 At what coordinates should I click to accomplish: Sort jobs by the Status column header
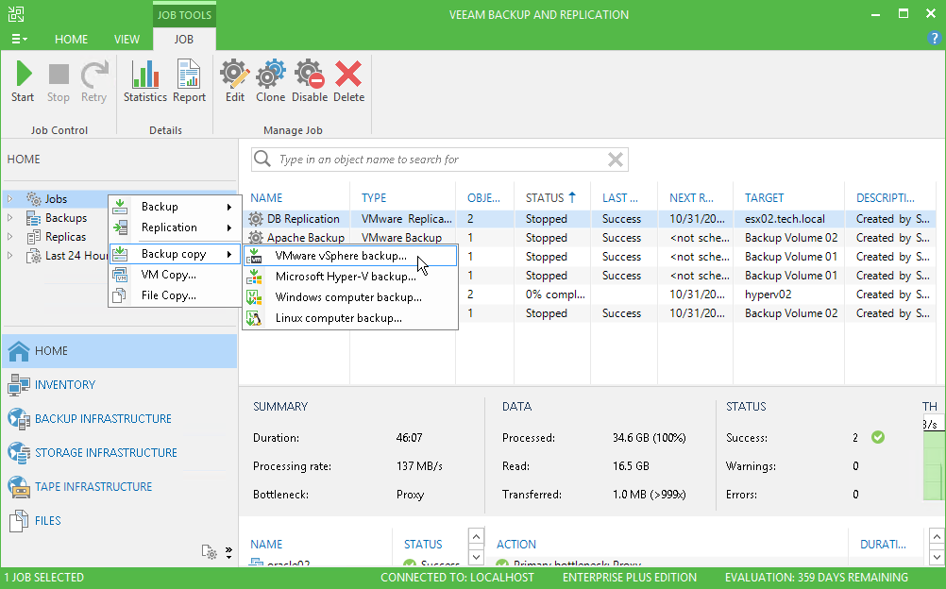545,198
